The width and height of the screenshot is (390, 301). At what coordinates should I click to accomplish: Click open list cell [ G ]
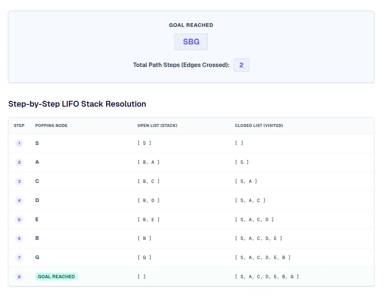pyautogui.click(x=144, y=258)
